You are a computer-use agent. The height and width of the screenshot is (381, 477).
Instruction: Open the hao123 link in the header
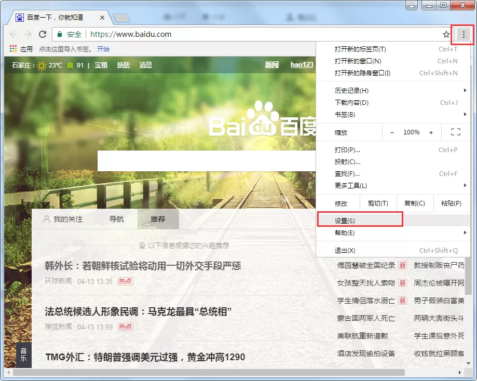pyautogui.click(x=302, y=64)
